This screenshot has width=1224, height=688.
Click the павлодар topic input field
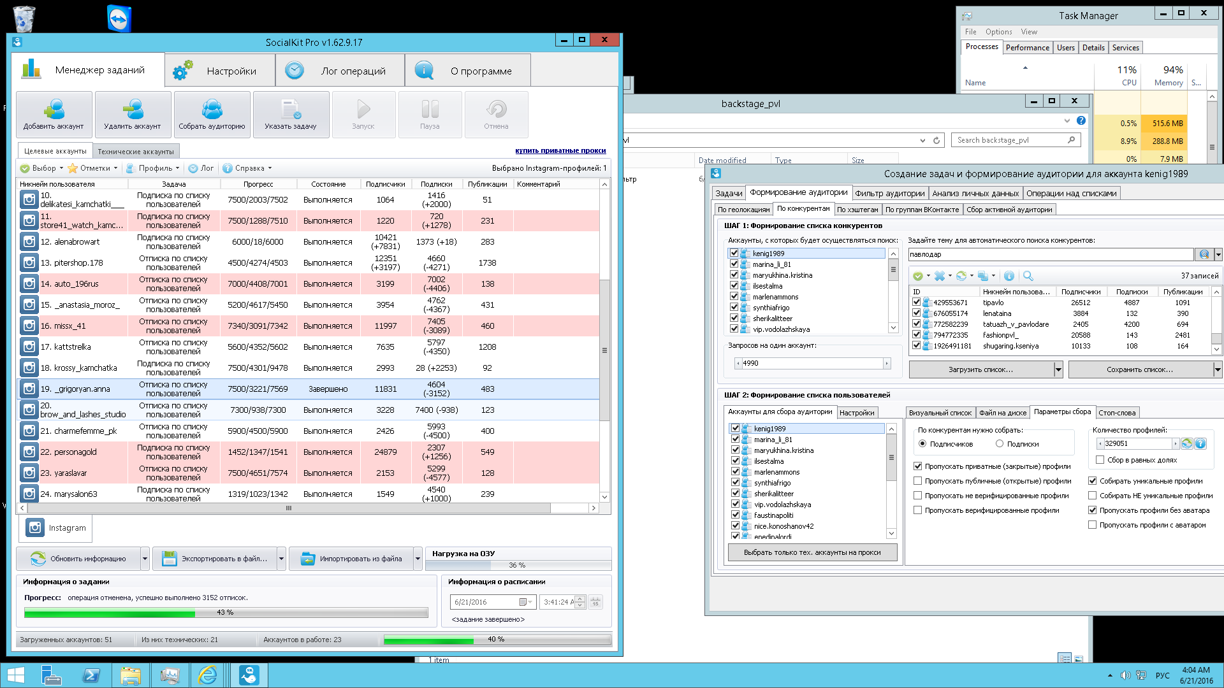click(1051, 254)
